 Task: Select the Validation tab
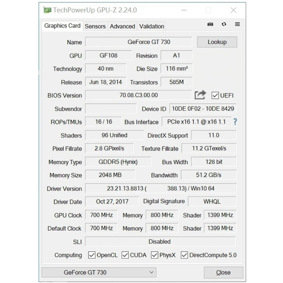pos(152,26)
